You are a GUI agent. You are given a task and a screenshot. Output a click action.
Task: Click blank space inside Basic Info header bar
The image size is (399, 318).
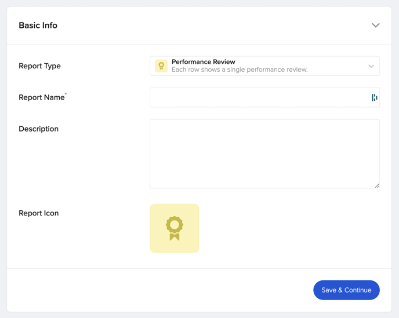[x=214, y=25]
